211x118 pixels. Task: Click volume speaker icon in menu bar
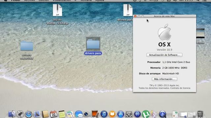click(x=175, y=1)
